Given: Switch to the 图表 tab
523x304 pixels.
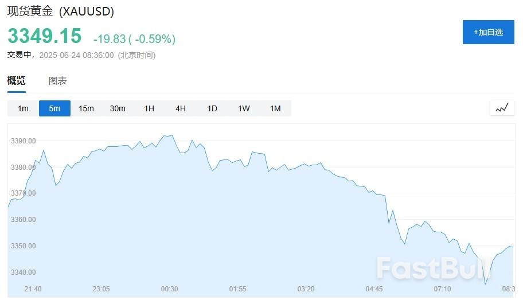Looking at the screenshot, I should click(x=57, y=81).
